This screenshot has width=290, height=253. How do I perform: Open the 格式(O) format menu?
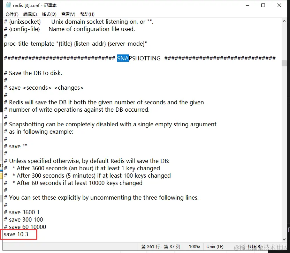(49, 14)
